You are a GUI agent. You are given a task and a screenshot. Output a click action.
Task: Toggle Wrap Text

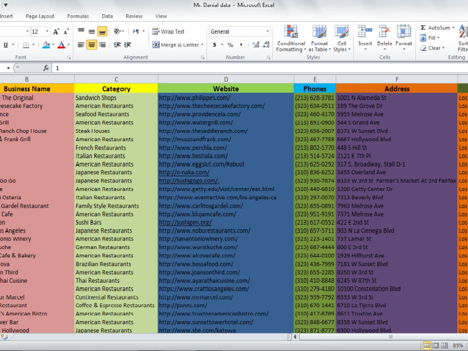tap(168, 31)
